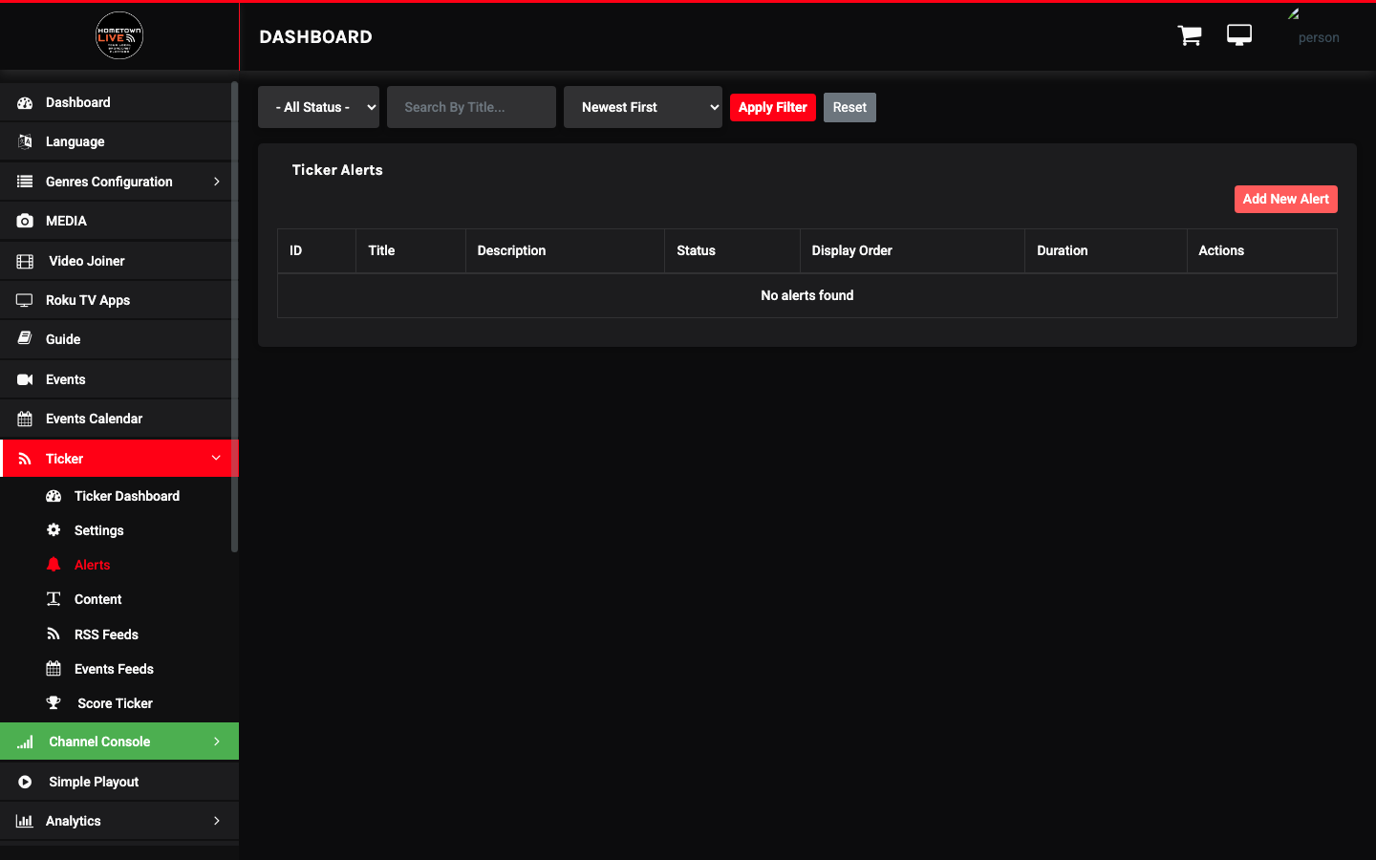Click the ID column header
The width and height of the screenshot is (1376, 860).
[316, 250]
